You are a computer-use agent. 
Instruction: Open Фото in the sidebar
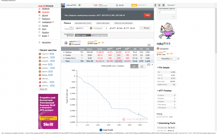point(44,29)
